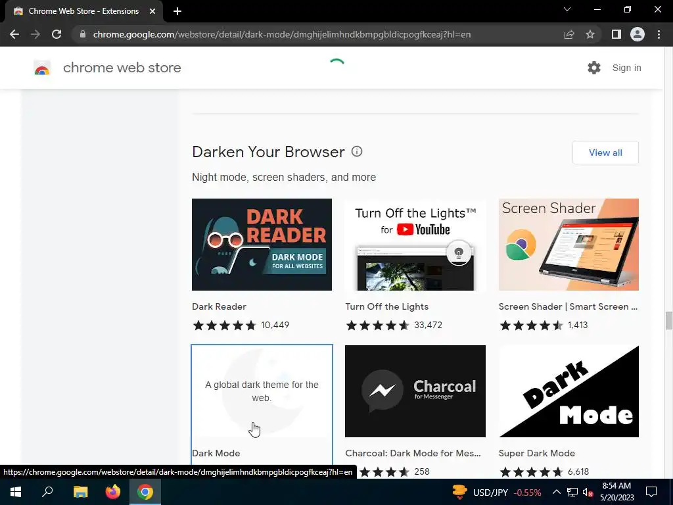Viewport: 673px width, 505px height.
Task: Click the Dark Reader title
Action: point(219,306)
